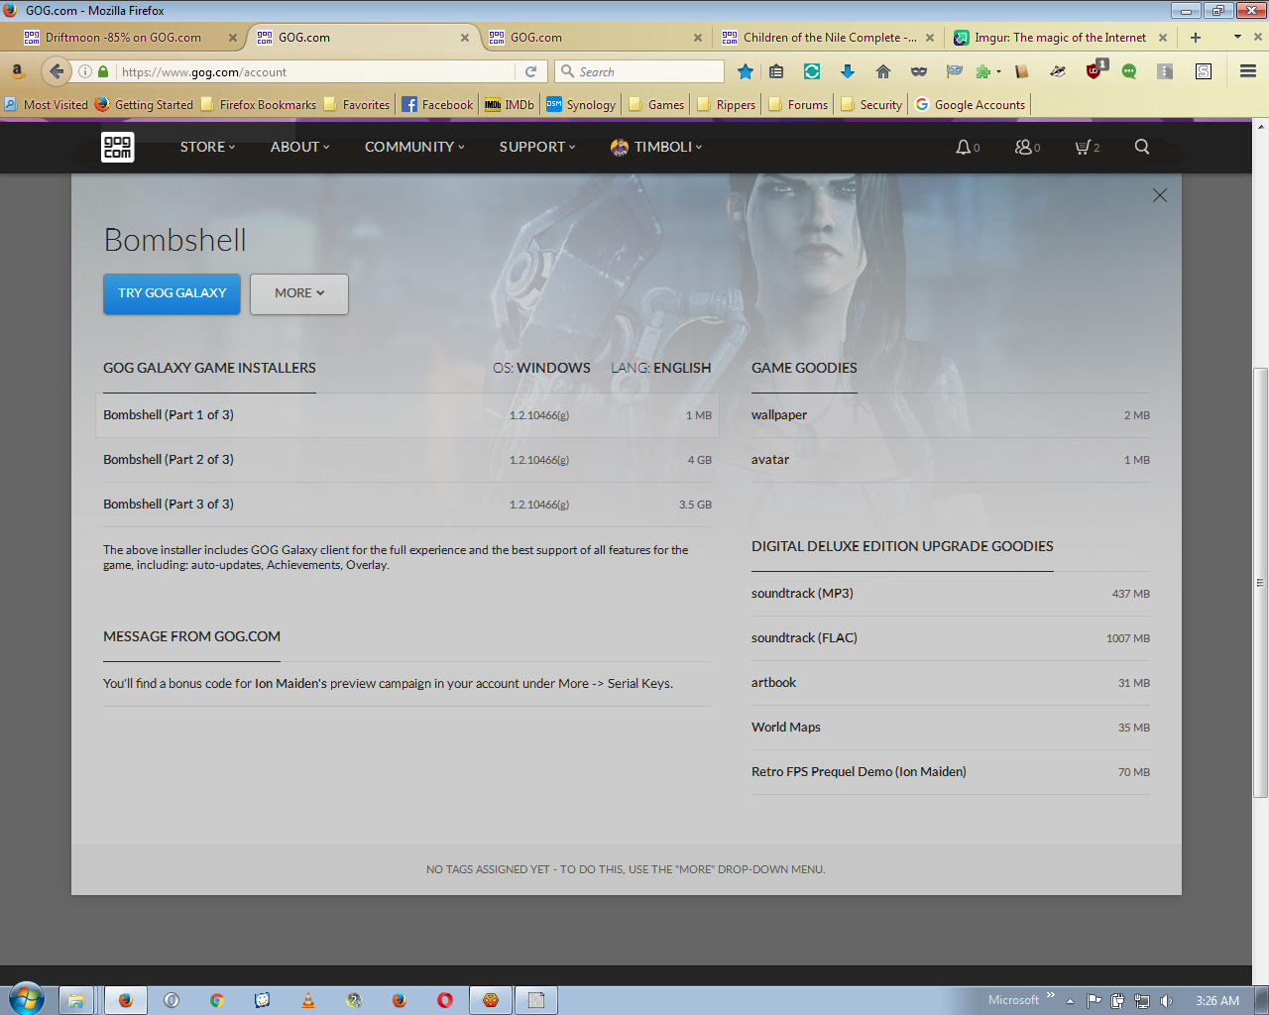This screenshot has width=1269, height=1015.
Task: Expand the STORE menu
Action: pos(207,147)
